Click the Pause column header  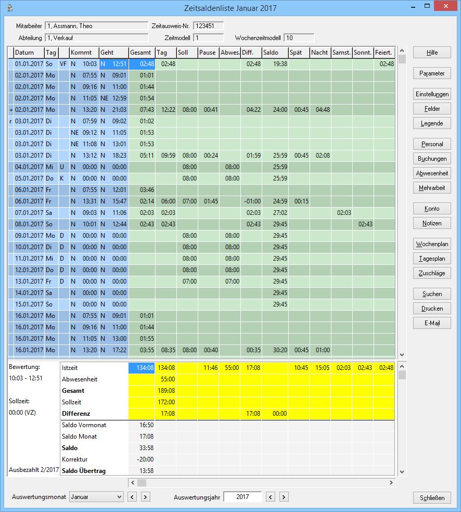(x=209, y=52)
